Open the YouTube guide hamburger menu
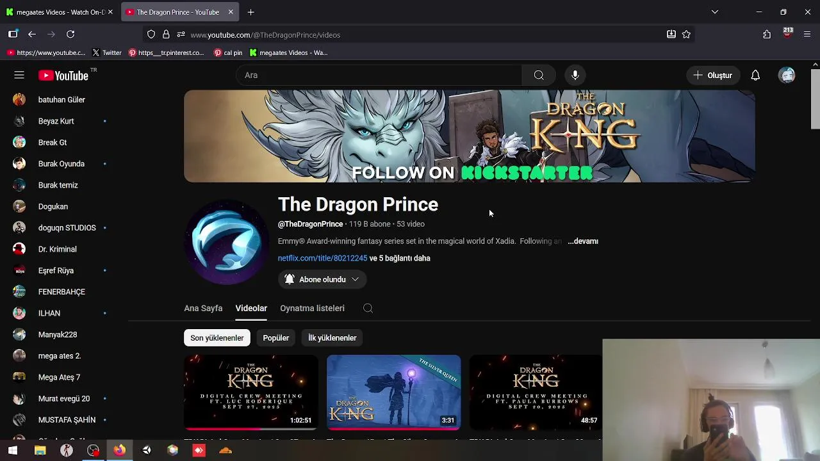Viewport: 820px width, 461px height. pos(19,75)
